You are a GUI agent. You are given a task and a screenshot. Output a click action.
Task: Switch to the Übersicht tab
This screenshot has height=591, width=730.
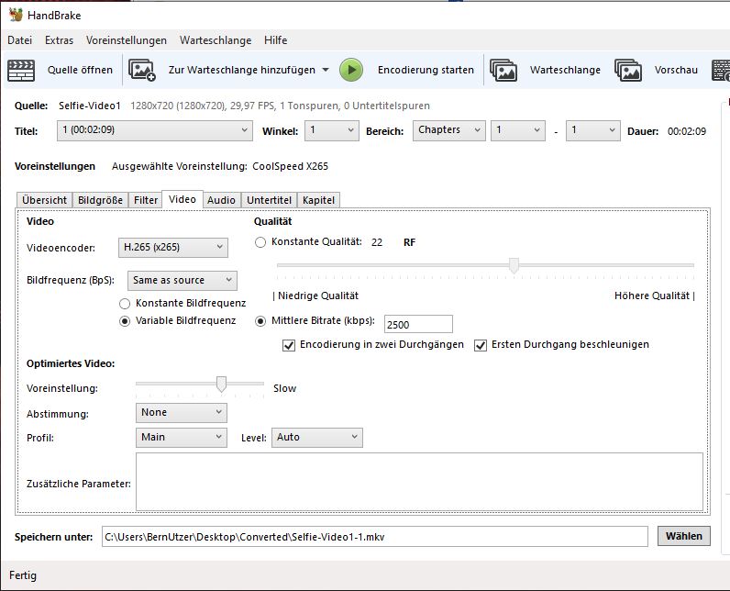pyautogui.click(x=44, y=200)
